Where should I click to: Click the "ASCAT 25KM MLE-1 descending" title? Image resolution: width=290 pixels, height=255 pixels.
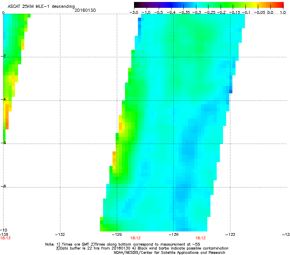[x=41, y=6]
